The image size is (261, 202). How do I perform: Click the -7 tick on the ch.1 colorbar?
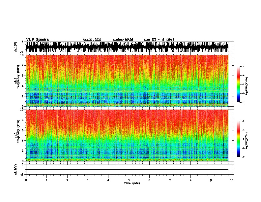click(243, 102)
